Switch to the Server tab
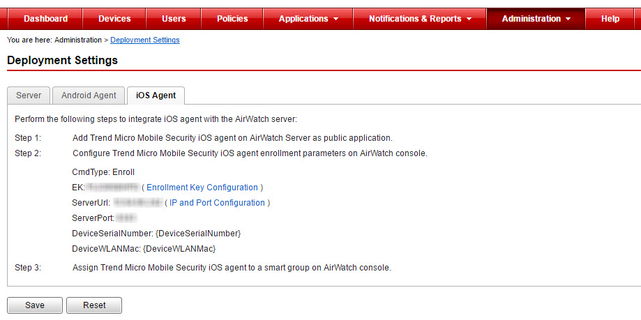Viewport: 641px width, 320px height. point(29,96)
